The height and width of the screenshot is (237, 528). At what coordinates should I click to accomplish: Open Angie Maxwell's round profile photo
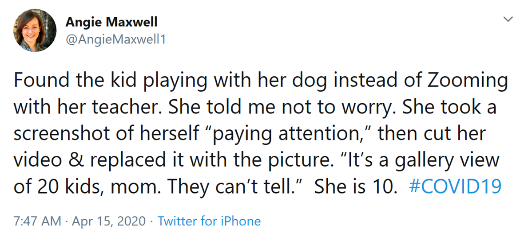point(35,30)
